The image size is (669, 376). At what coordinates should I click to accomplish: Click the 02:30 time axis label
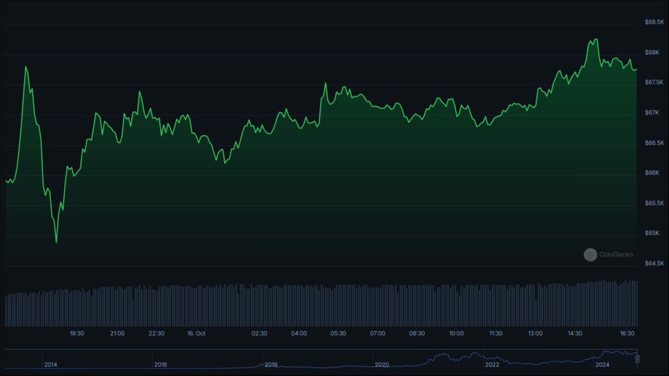(259, 334)
